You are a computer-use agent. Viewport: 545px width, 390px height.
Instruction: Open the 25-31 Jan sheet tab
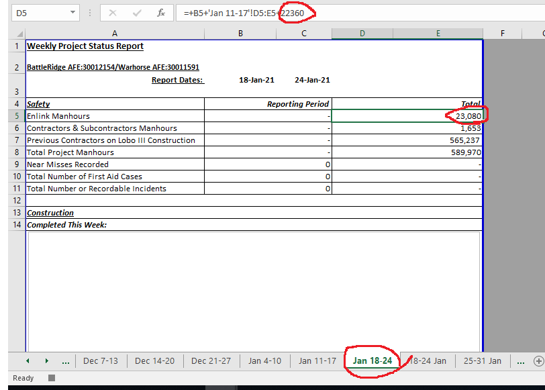483,361
